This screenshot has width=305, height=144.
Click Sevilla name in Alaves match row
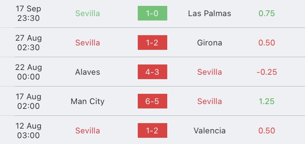pos(210,72)
